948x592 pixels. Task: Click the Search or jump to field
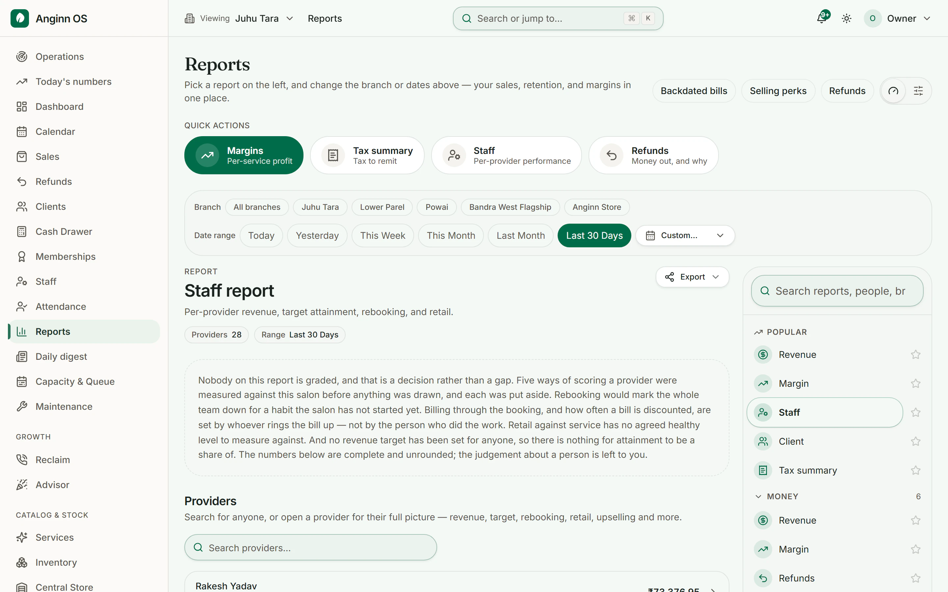[x=558, y=18]
